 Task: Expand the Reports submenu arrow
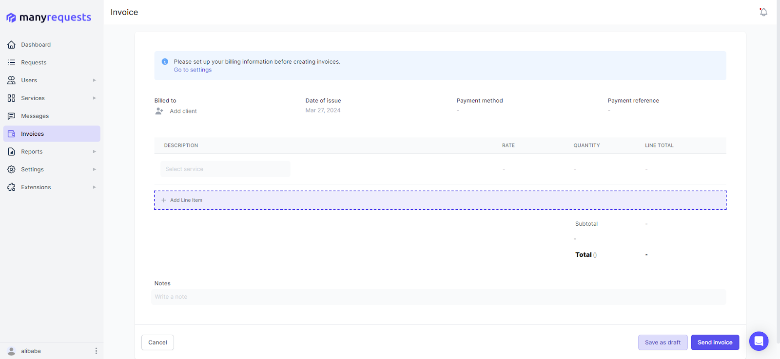[95, 152]
